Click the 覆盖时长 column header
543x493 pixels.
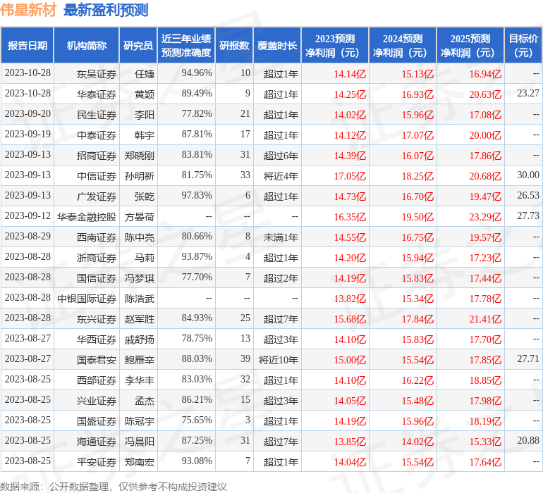(x=277, y=45)
